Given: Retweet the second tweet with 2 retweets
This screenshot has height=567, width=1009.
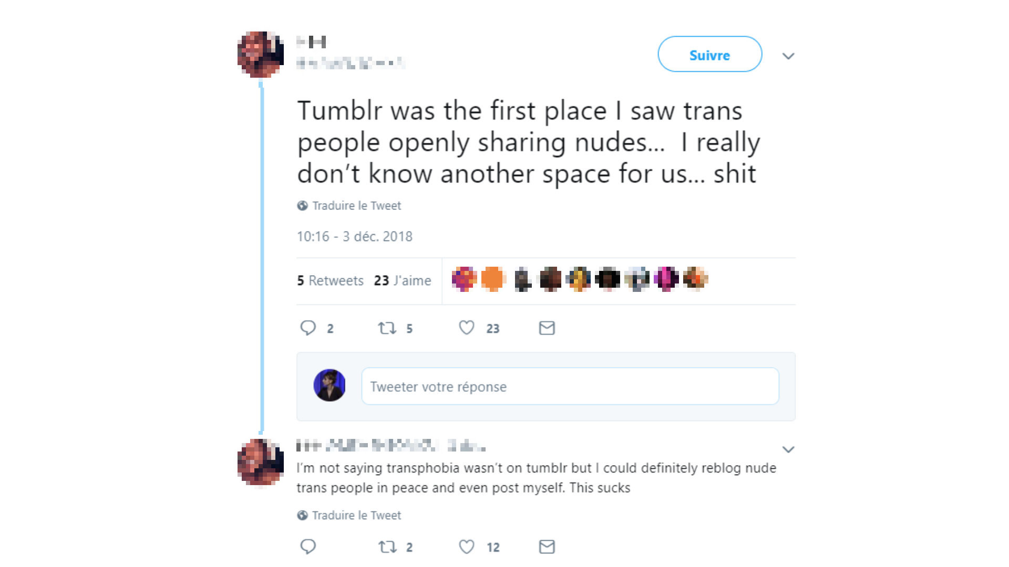Looking at the screenshot, I should tap(387, 547).
